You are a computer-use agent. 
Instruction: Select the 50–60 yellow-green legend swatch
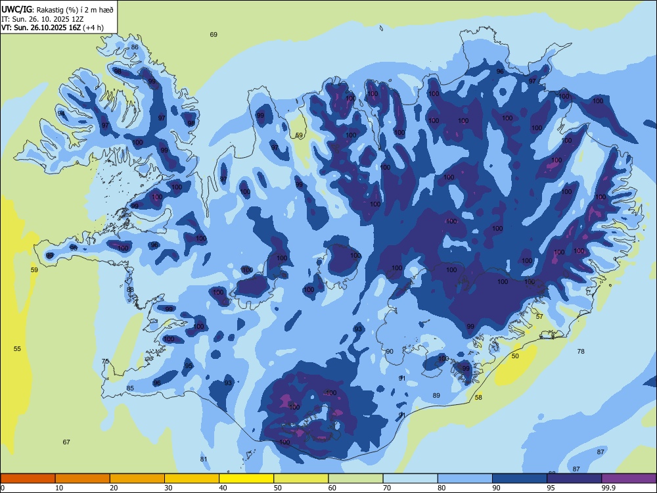301,479
